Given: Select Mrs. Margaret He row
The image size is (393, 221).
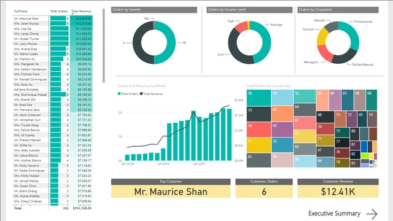Looking at the screenshot, I should click(53, 64).
